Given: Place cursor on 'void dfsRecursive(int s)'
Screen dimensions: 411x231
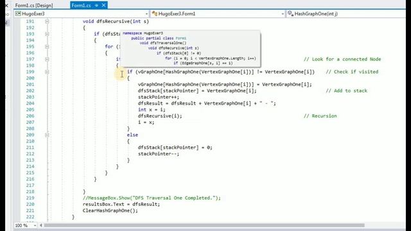Looking at the screenshot, I should click(116, 21).
